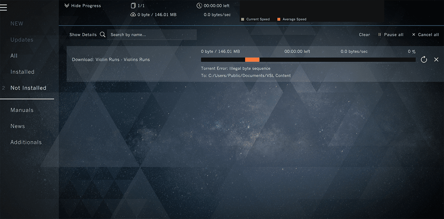Viewport: 444px width, 219px height.
Task: Retry the Violin Runs download
Action: [x=424, y=60]
